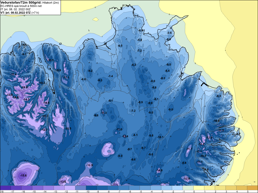This screenshot has height=193, width=258.
Task: Click the -10.2 temperature value
Action: pyautogui.click(x=42, y=83)
